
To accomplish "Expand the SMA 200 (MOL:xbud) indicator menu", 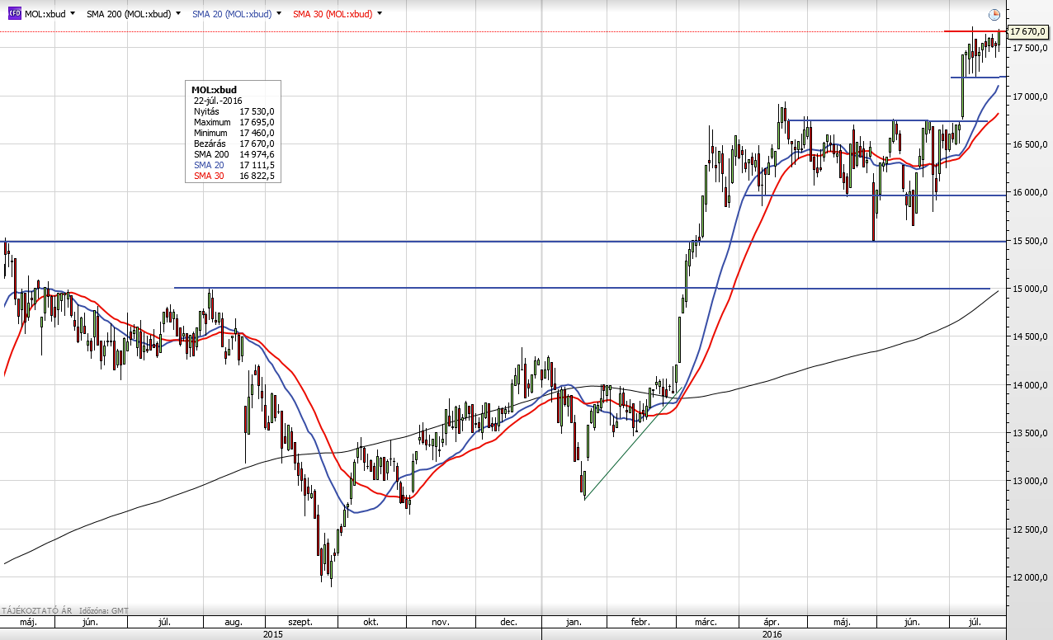I will 178,14.
